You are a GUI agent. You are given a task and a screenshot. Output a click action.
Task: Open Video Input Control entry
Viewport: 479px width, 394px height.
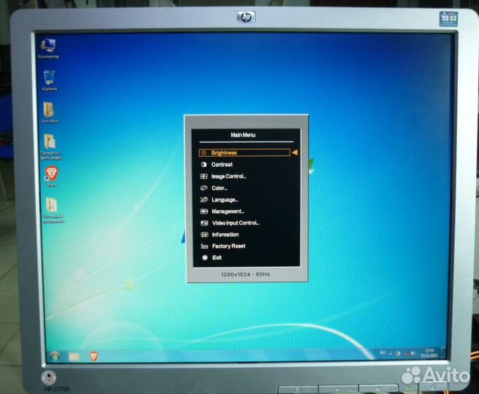point(235,223)
